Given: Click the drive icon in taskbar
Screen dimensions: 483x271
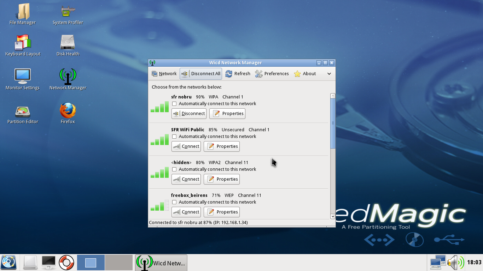Looking at the screenshot, I should point(30,263).
